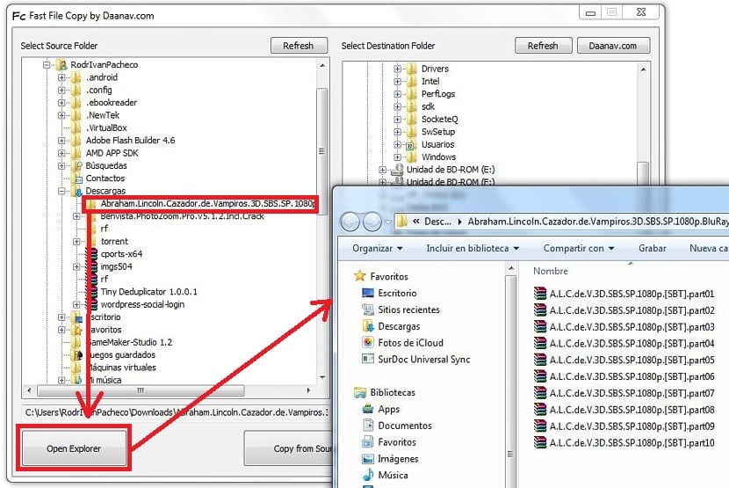Select the torrent folder under Descargas
The image size is (729, 488).
click(114, 241)
